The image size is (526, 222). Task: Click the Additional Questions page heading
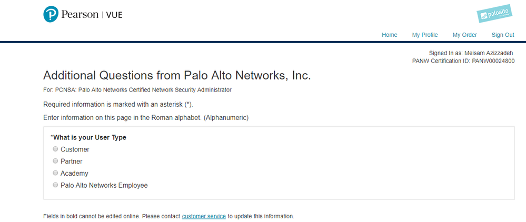click(177, 75)
